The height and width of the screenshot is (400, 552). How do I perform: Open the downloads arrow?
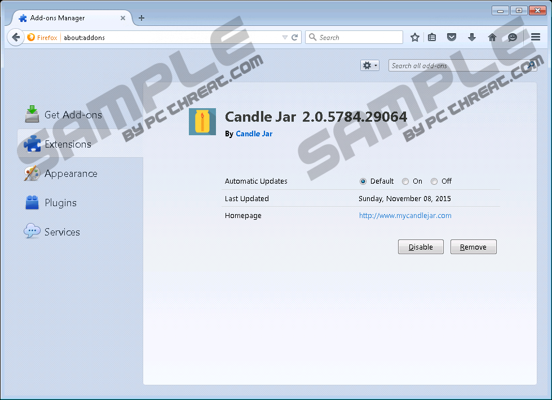pos(472,37)
